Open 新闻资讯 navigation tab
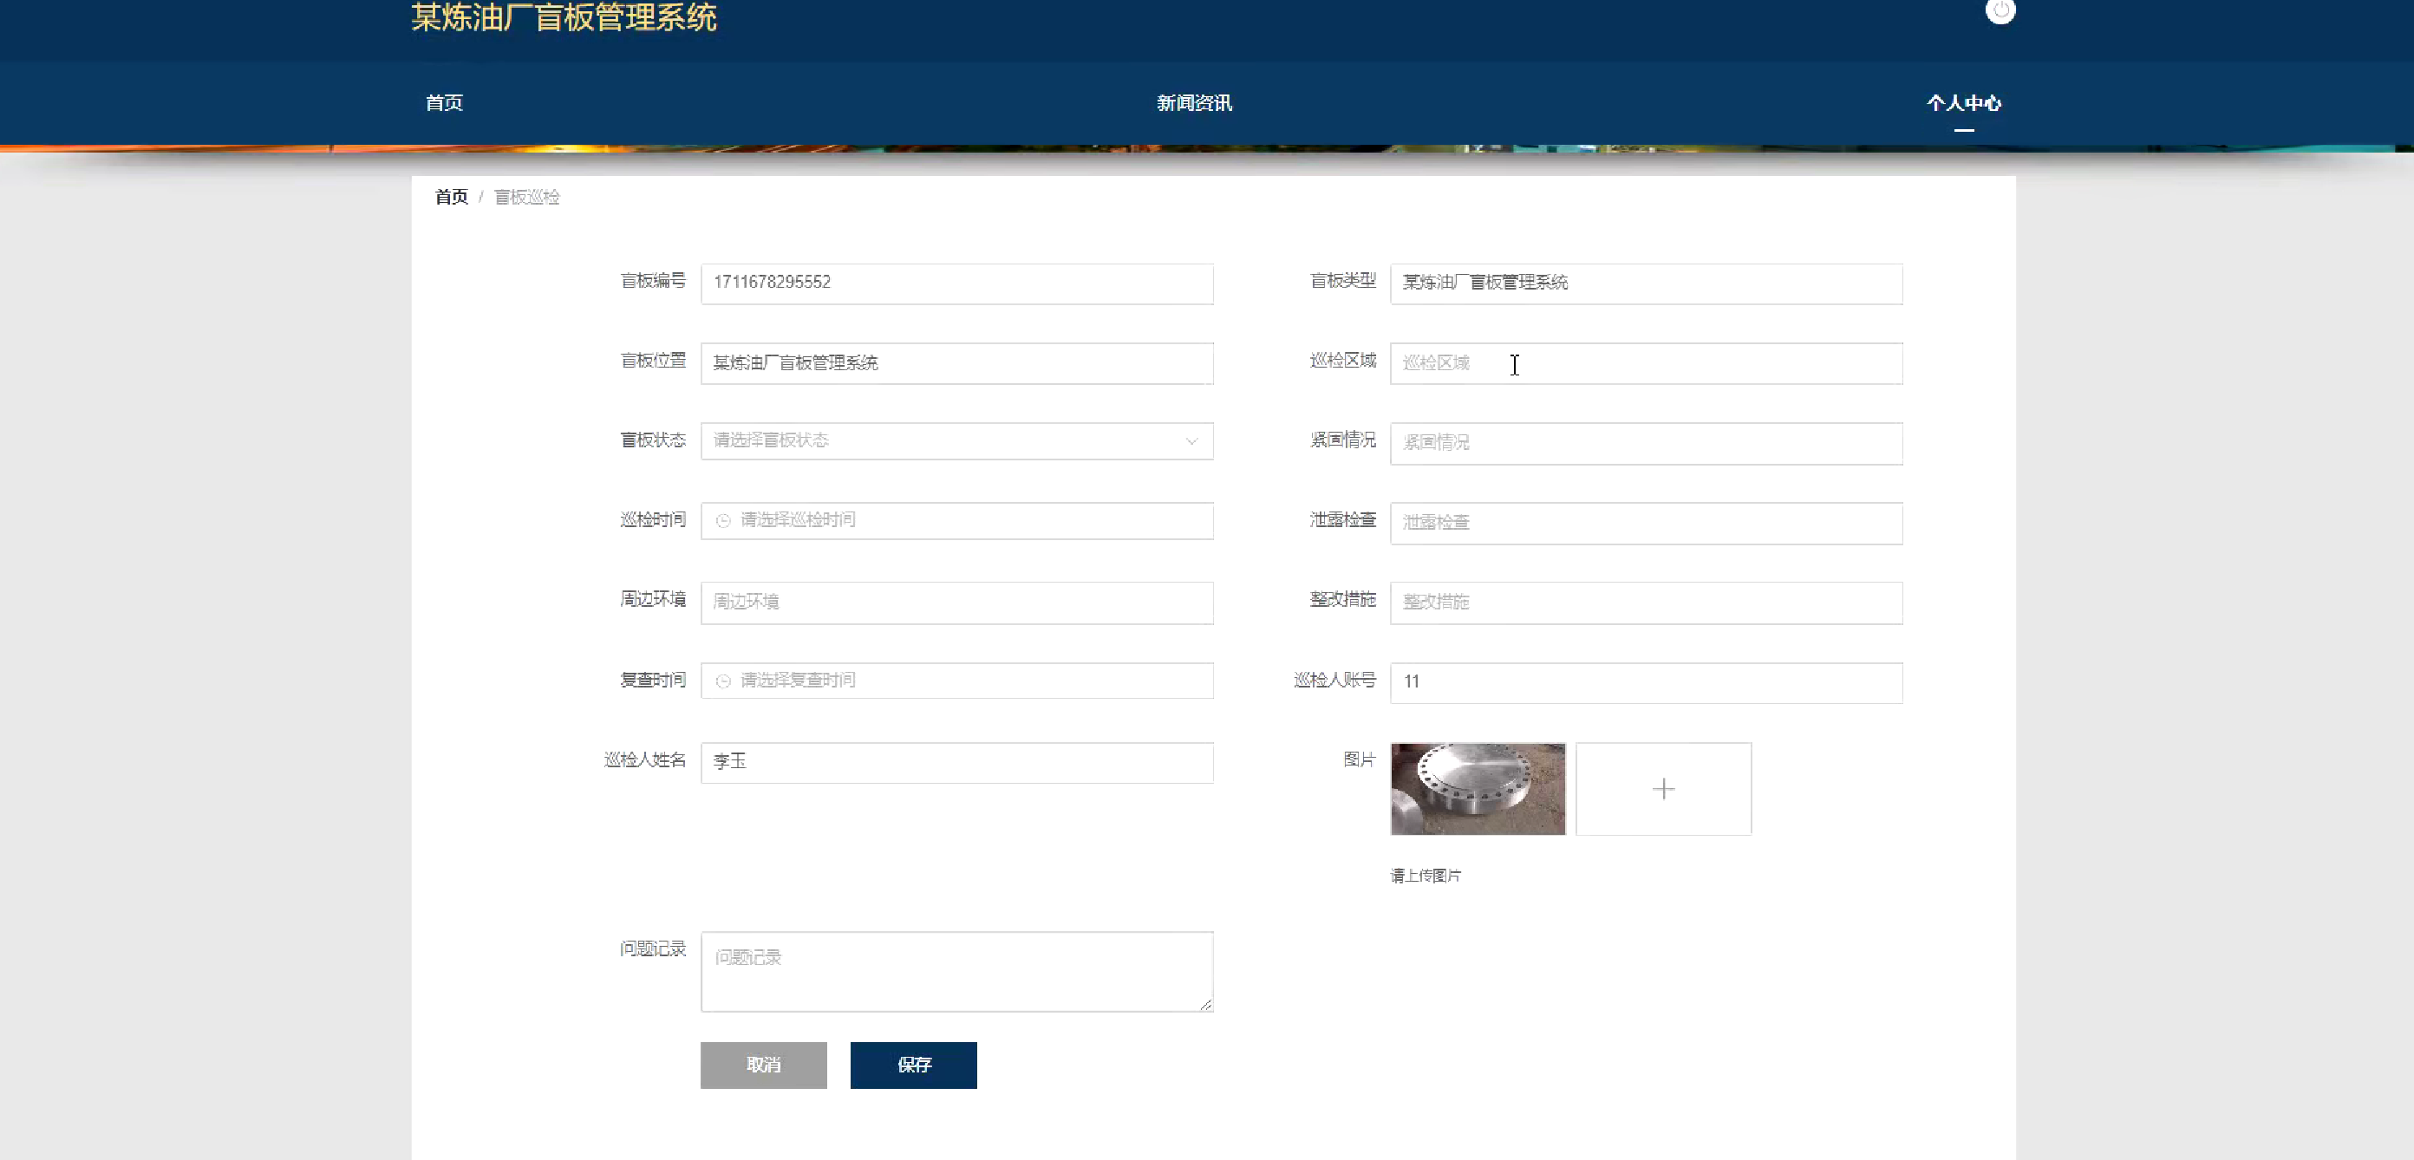This screenshot has width=2414, height=1160. [1193, 103]
